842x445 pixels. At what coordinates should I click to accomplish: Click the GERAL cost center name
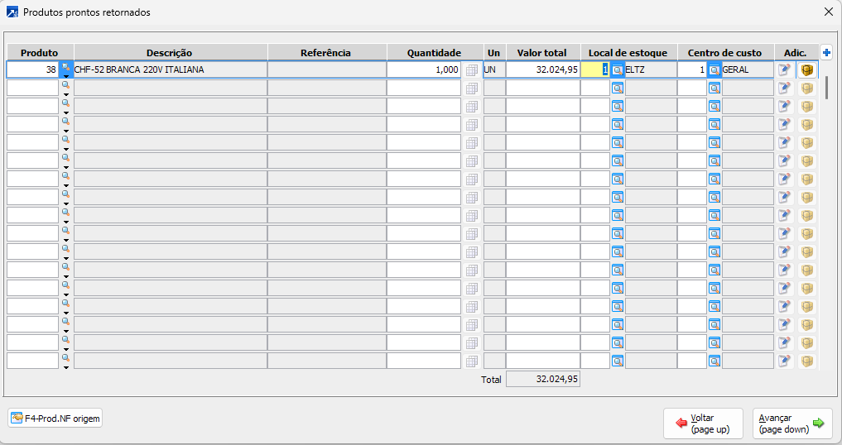748,69
